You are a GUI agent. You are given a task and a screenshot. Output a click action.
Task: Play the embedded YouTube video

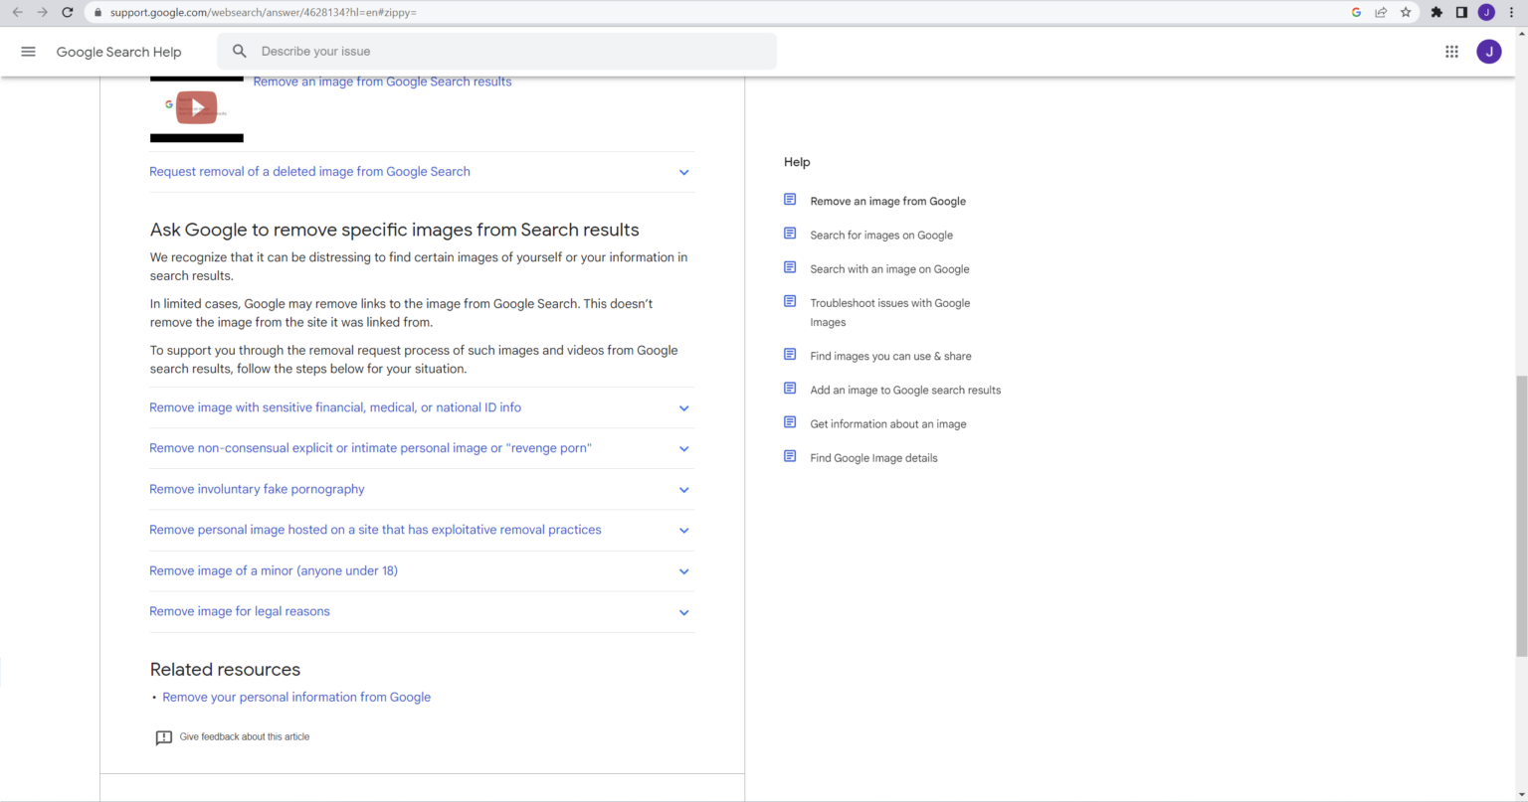pos(197,107)
